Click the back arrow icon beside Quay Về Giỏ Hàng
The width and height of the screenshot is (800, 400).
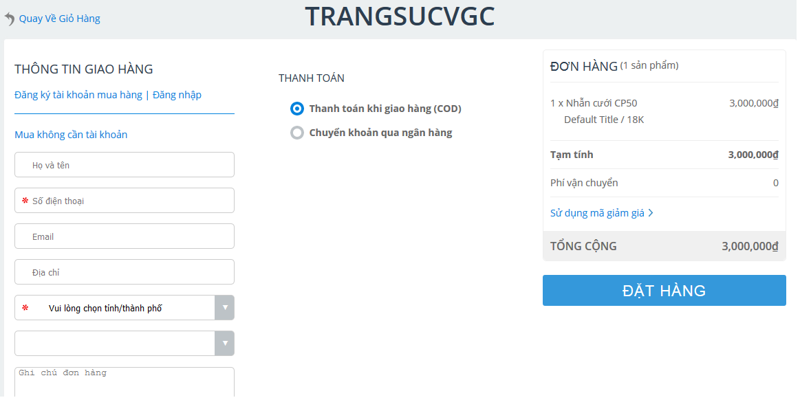pos(9,19)
